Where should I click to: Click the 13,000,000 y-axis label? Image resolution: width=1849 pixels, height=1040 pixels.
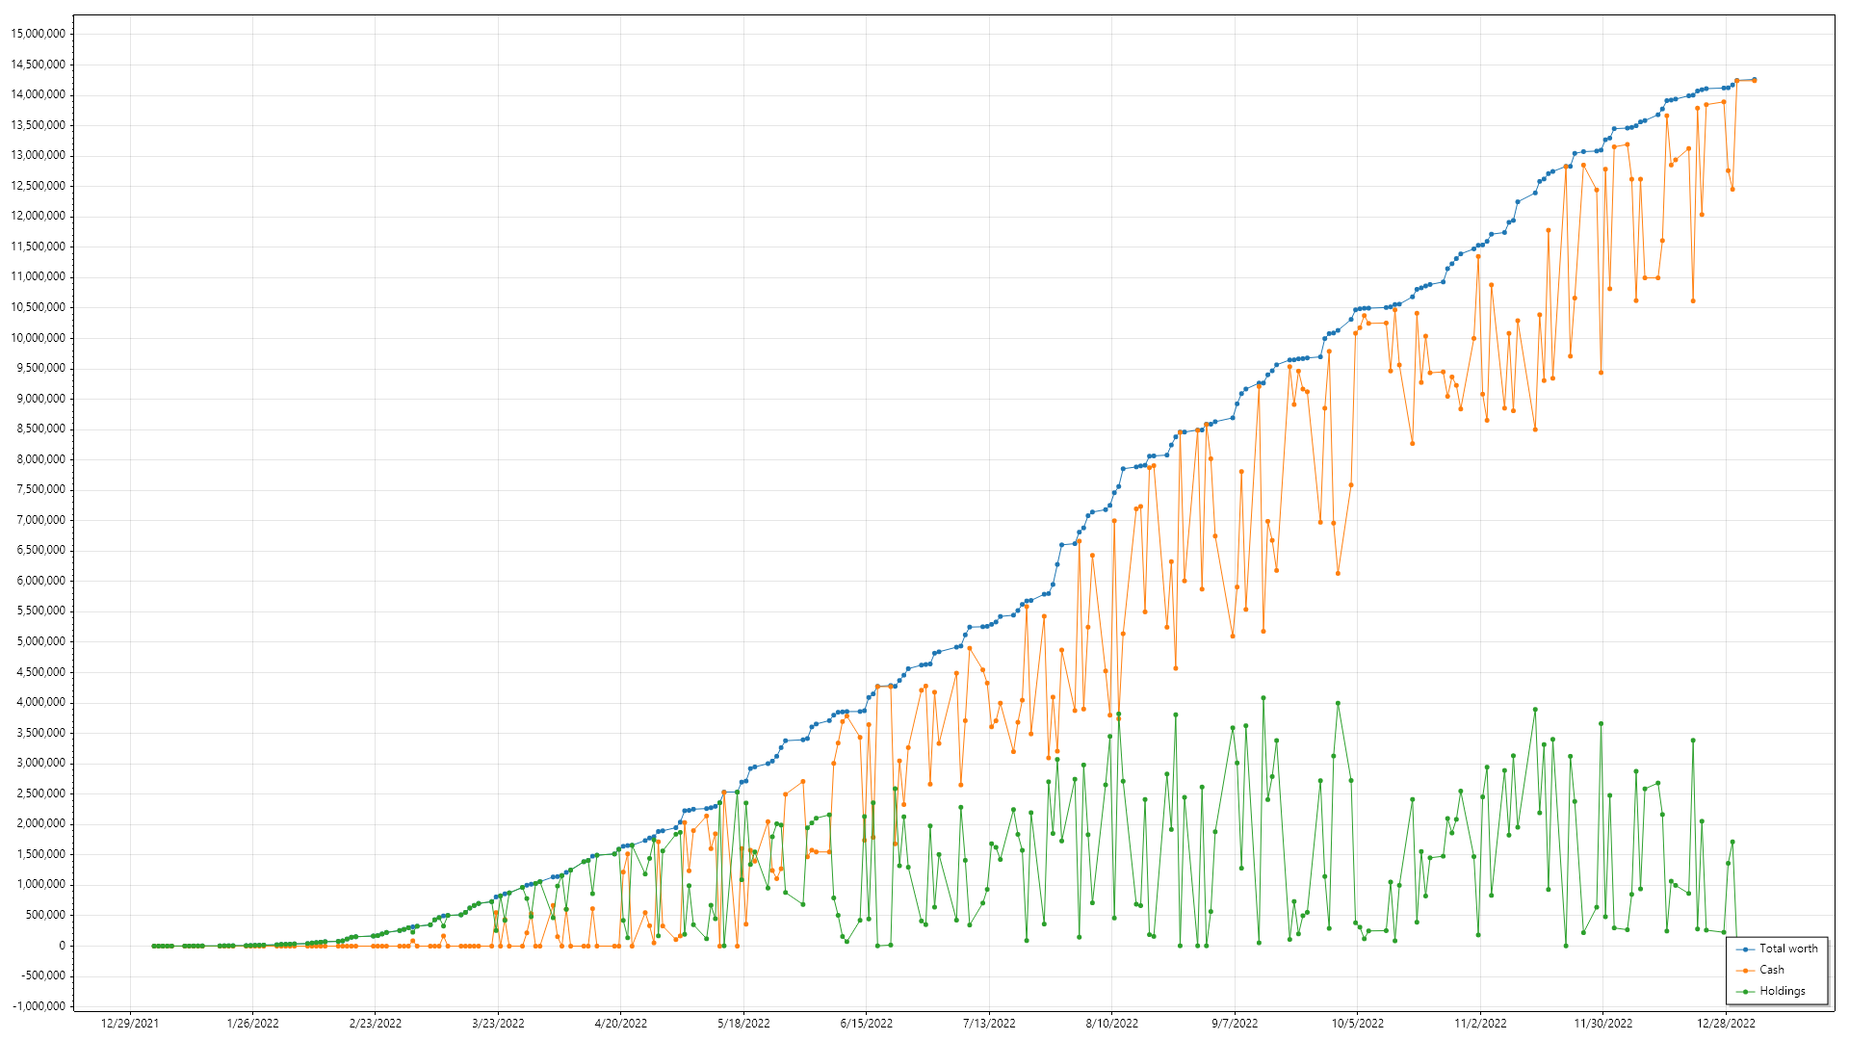pyautogui.click(x=39, y=155)
